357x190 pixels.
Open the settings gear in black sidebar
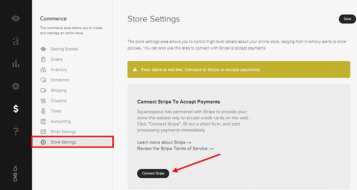click(16, 86)
